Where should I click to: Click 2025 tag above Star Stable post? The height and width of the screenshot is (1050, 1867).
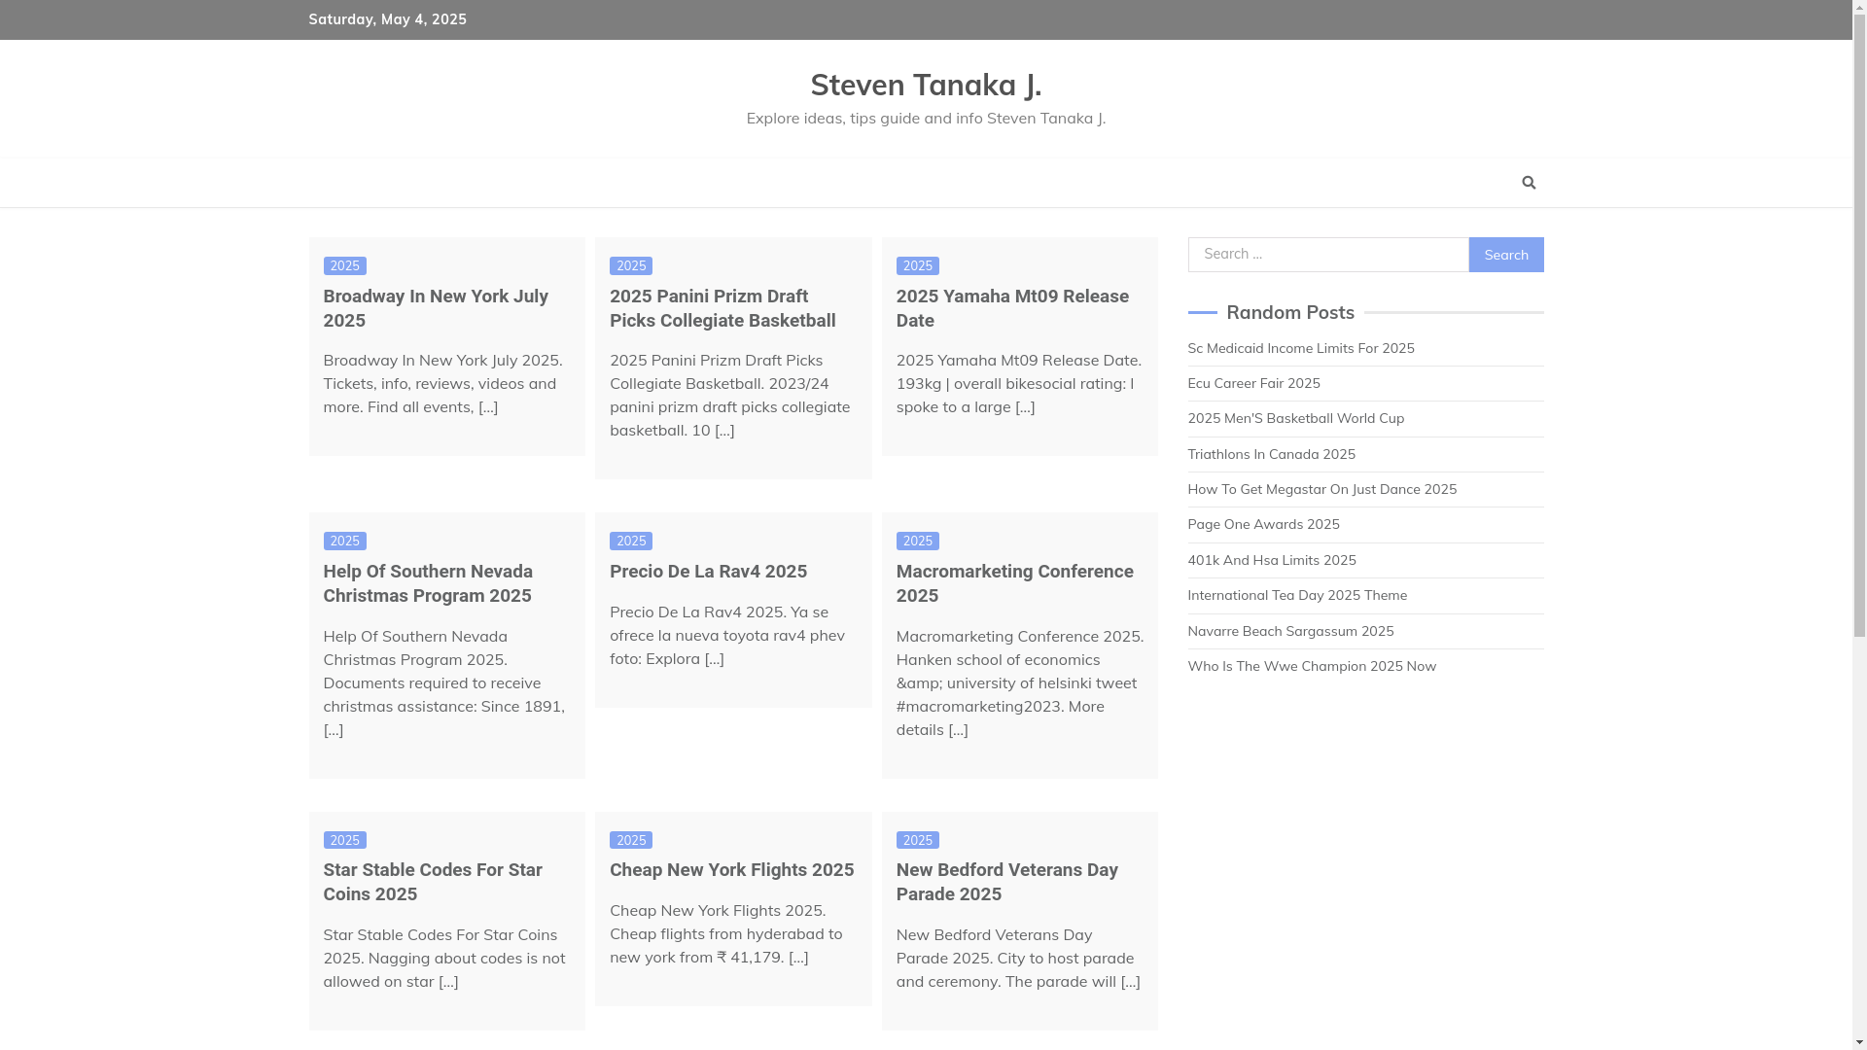pos(344,840)
